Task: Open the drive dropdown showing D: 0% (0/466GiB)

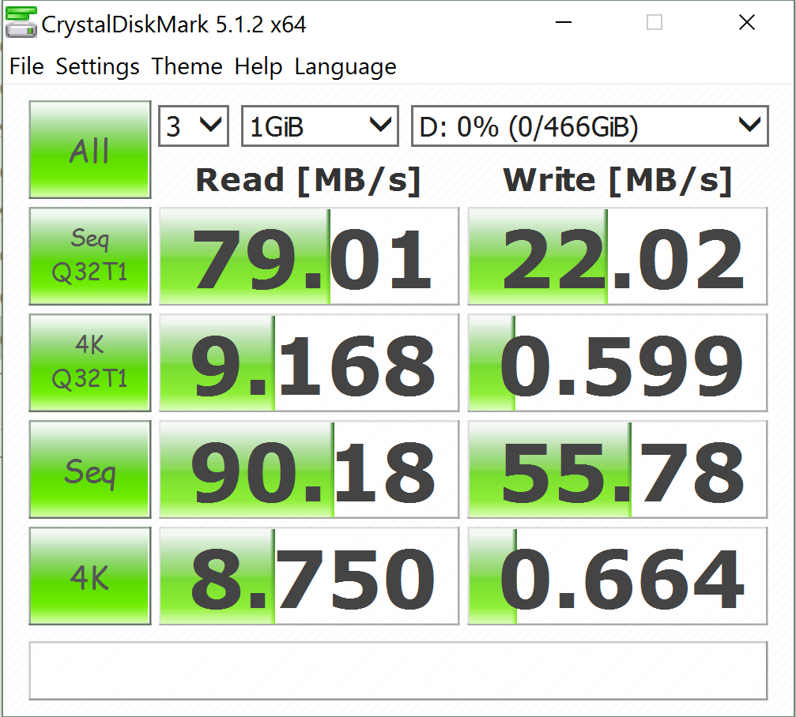Action: click(590, 126)
